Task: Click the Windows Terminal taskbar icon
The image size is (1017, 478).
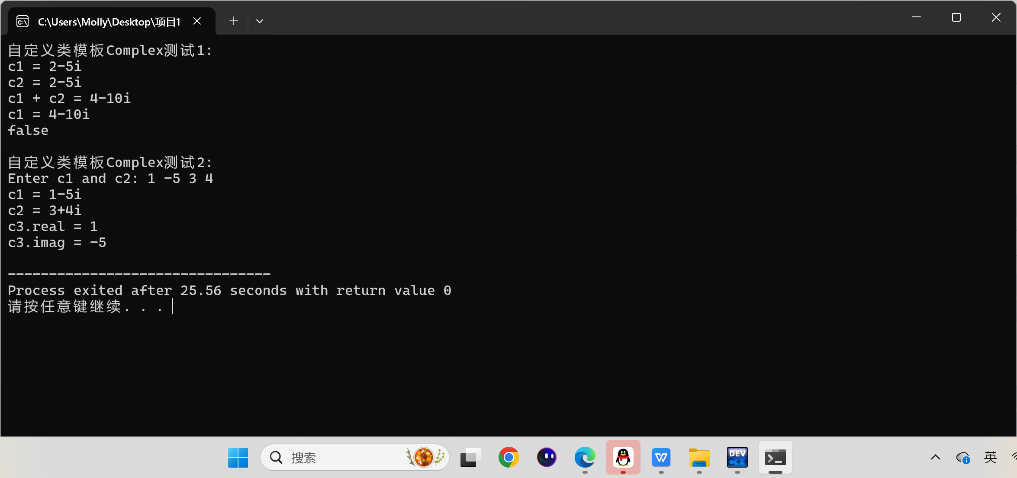Action: (x=775, y=457)
